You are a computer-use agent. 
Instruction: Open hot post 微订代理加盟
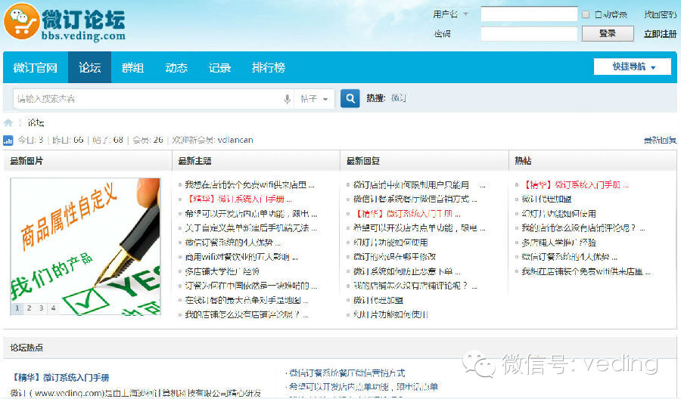[x=546, y=199]
